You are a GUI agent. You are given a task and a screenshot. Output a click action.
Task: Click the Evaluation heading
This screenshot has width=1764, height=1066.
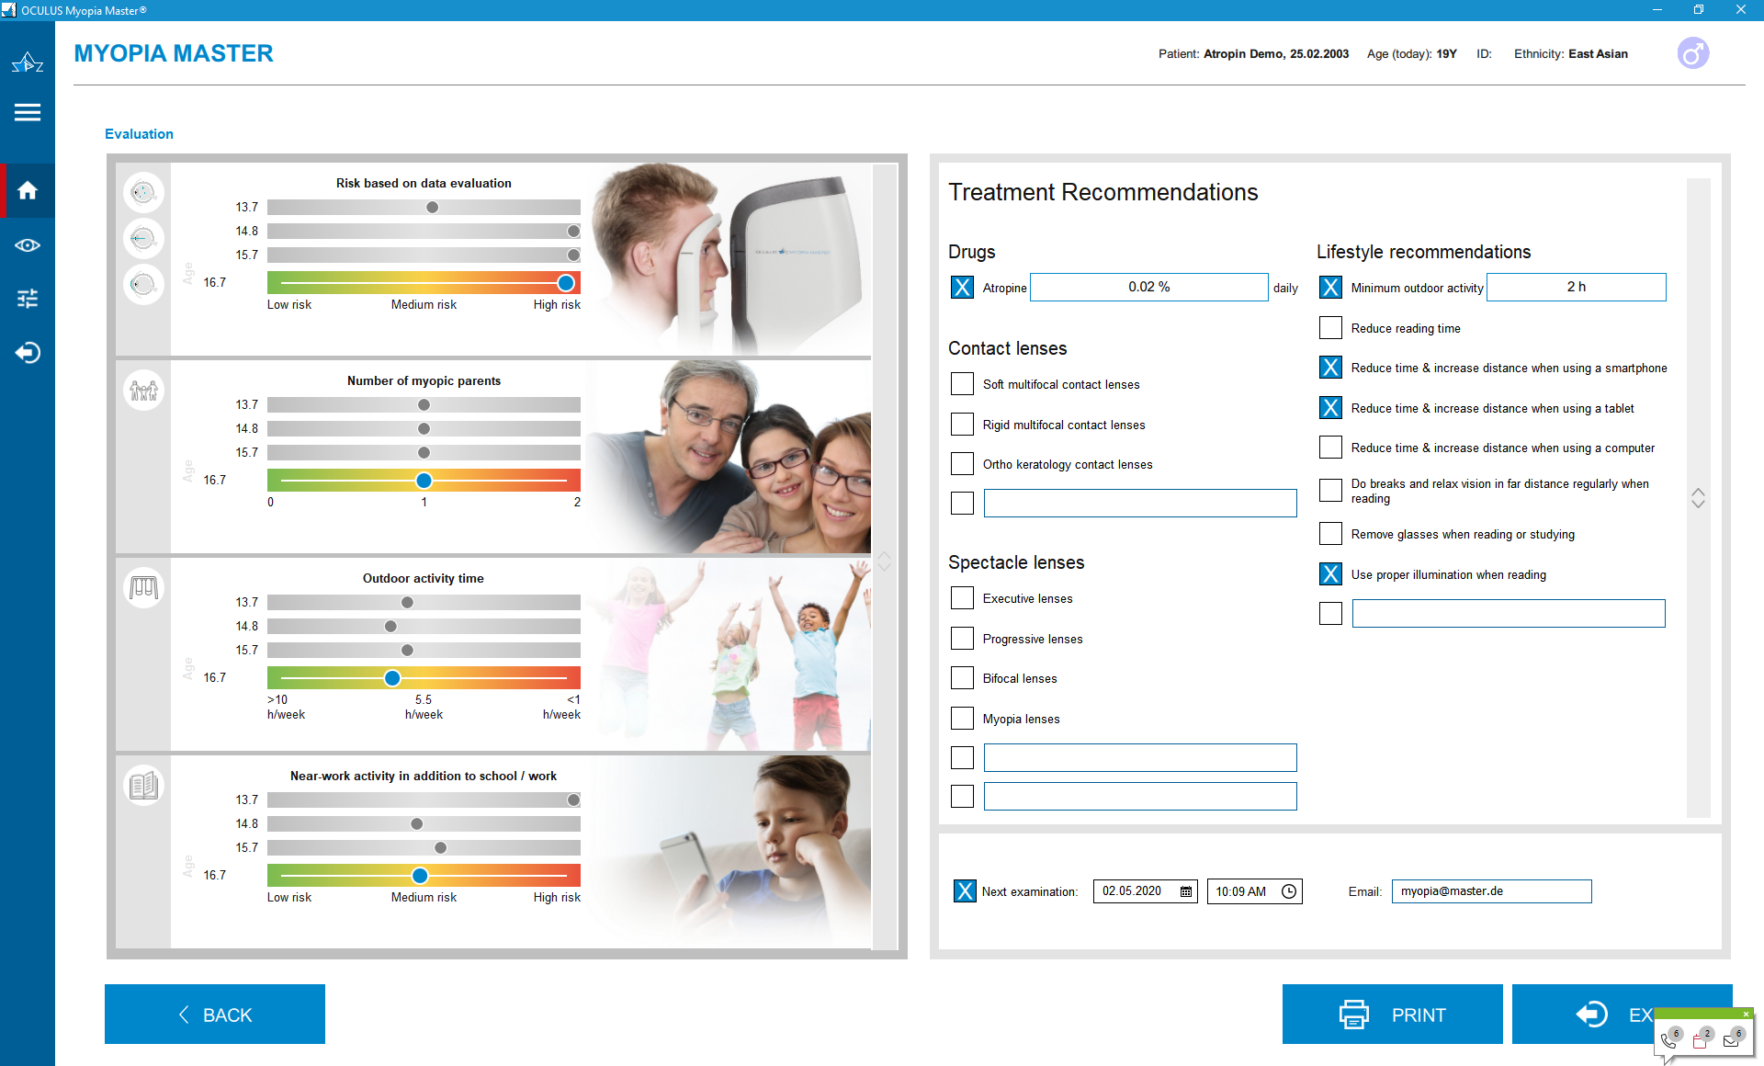139,134
